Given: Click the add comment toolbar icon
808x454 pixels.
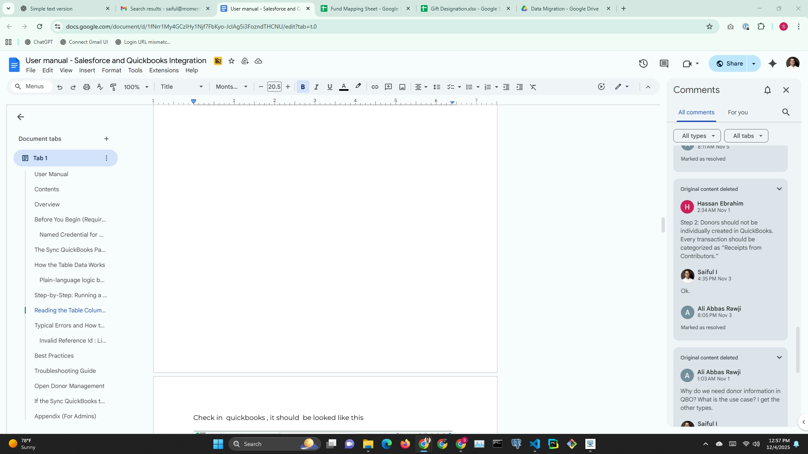Looking at the screenshot, I should tap(388, 87).
